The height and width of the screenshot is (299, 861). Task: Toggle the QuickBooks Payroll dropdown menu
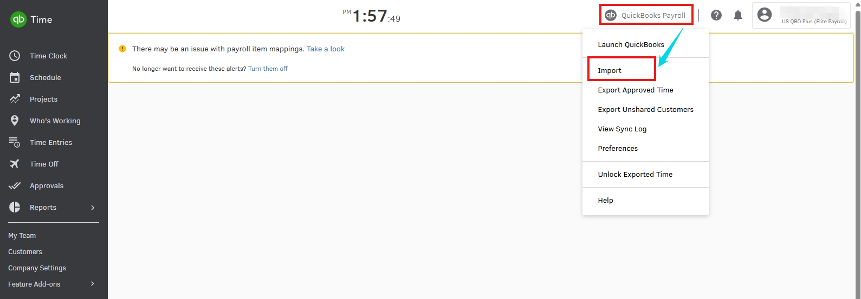(x=646, y=15)
